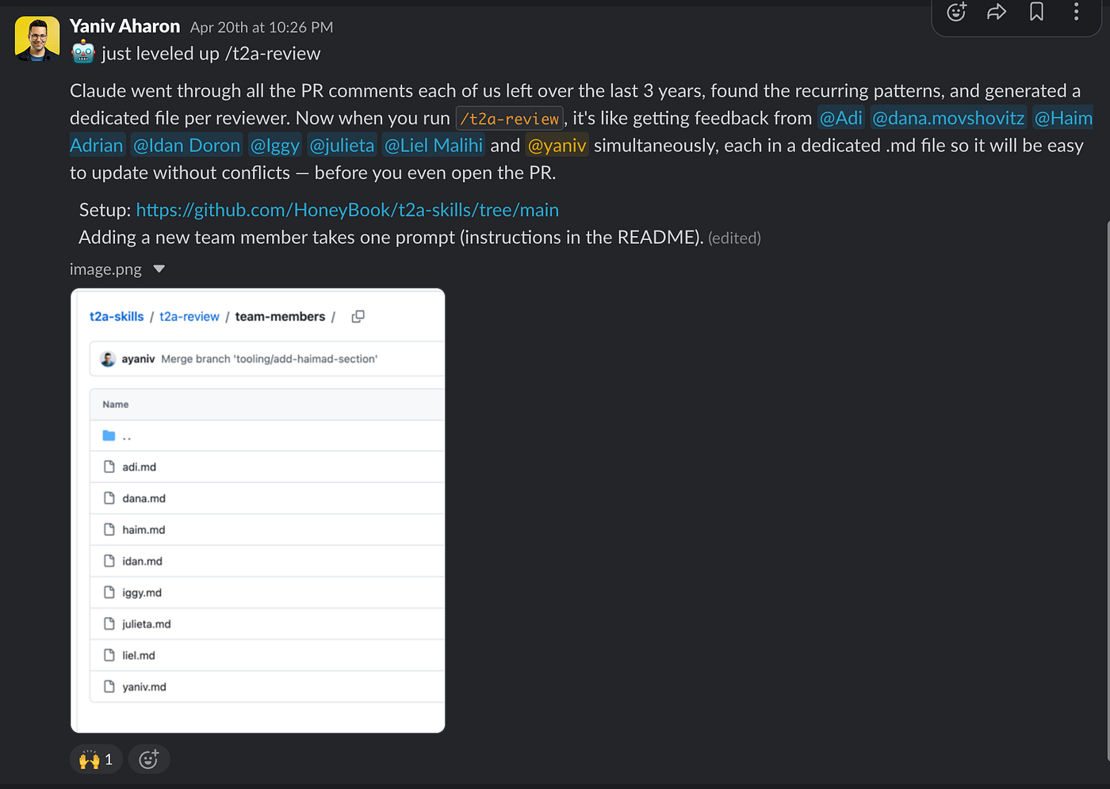This screenshot has height=789, width=1110.
Task: Collapse the image.png attachment arrow
Action: click(159, 269)
